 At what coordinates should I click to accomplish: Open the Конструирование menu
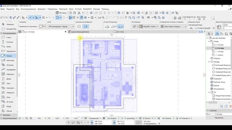pos(28,9)
